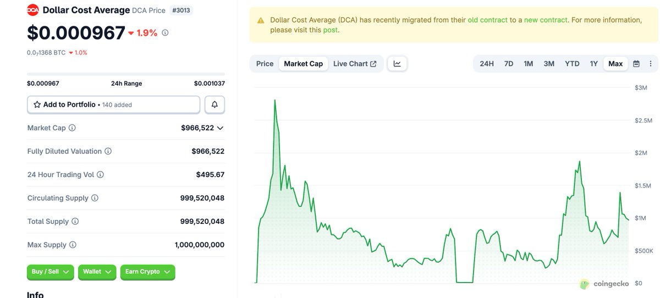Click the highest peak on market cap chart

(x=274, y=101)
